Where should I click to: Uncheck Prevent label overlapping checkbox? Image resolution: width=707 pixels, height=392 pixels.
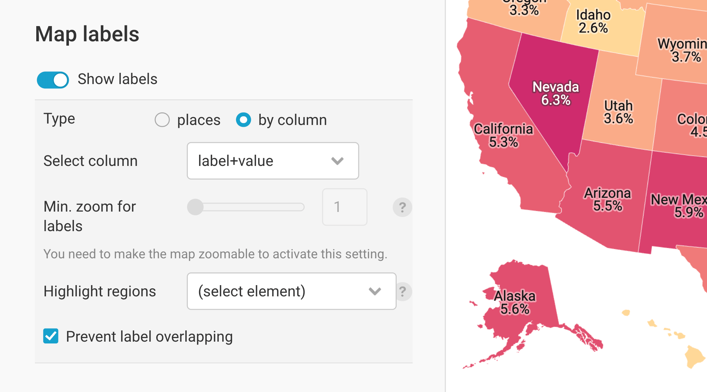51,336
